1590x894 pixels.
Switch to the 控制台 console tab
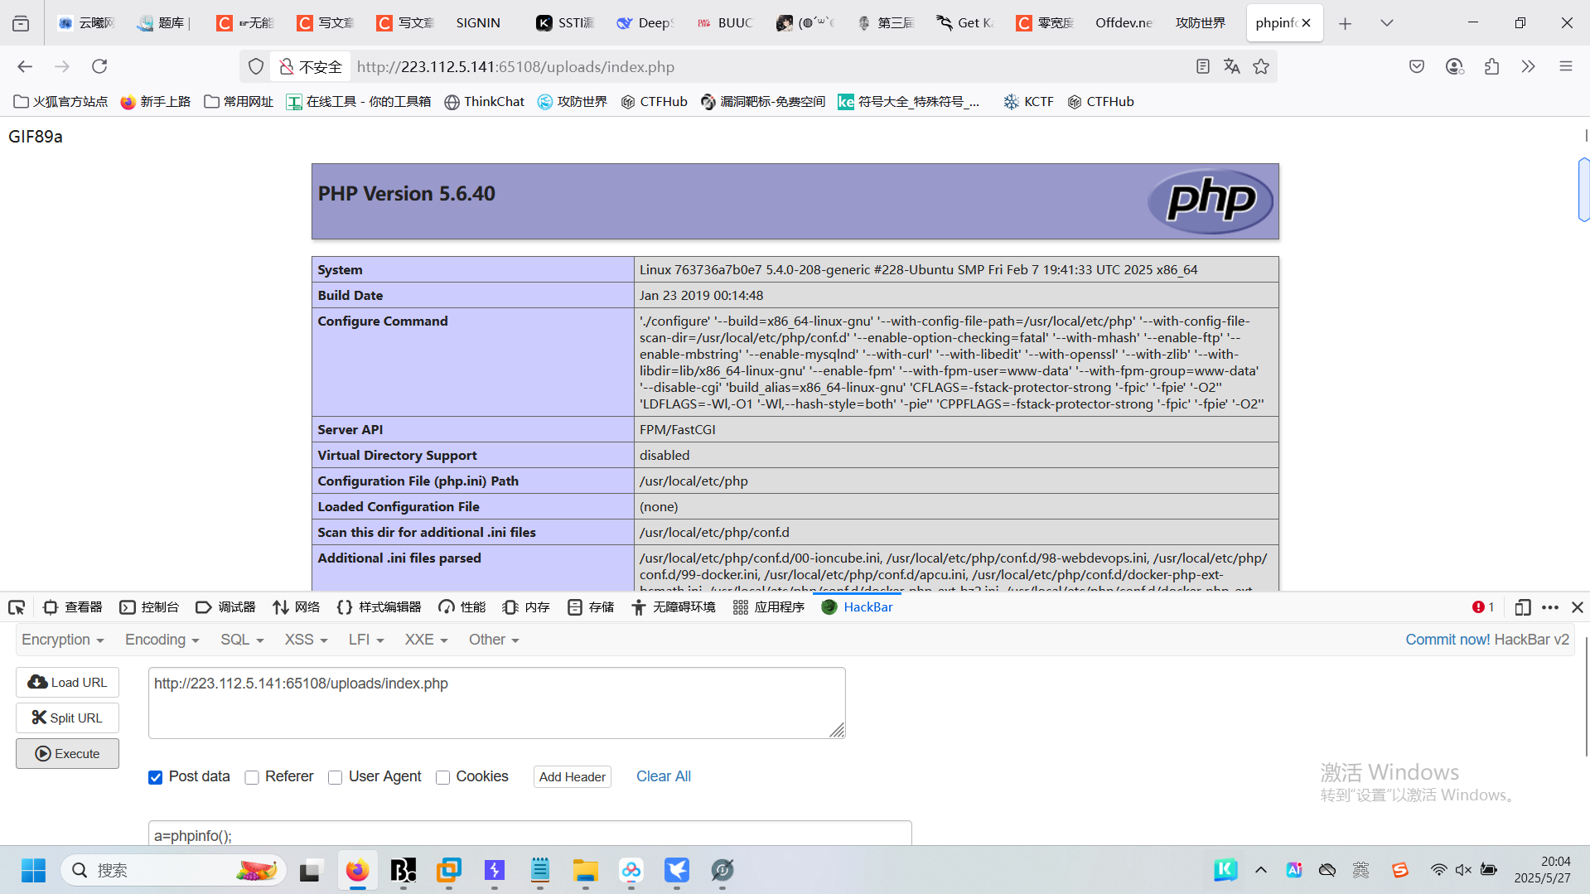(x=149, y=607)
